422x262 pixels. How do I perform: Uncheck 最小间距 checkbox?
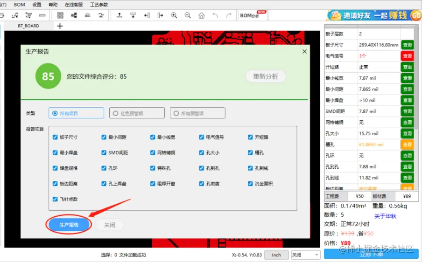[x=104, y=137]
